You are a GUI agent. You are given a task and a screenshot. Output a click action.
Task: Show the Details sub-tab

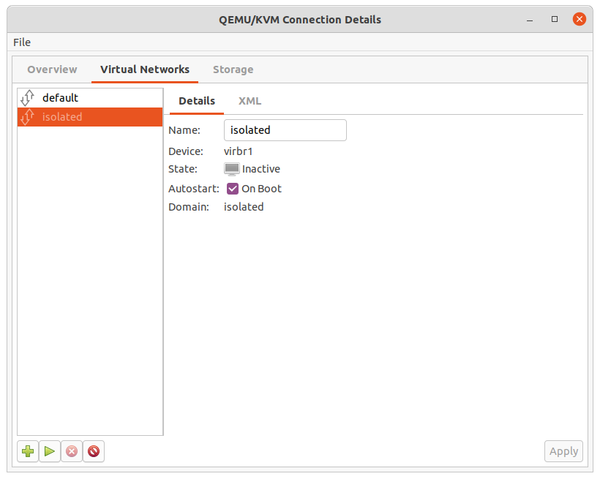pos(197,101)
